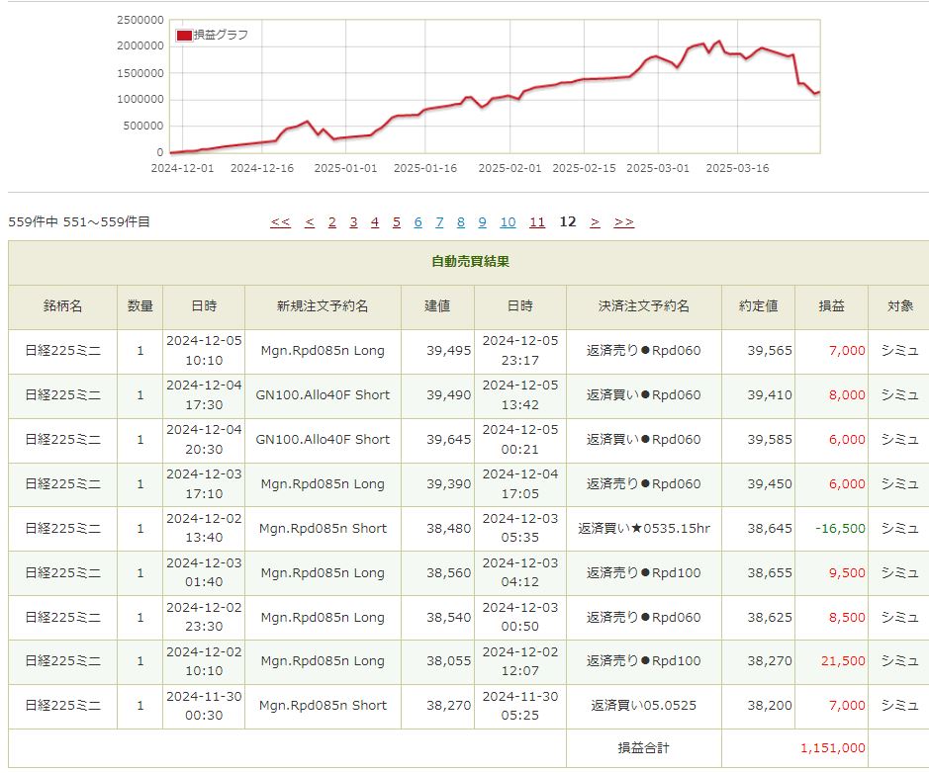
Task: Select the 21,500 profit cell
Action: (831, 661)
